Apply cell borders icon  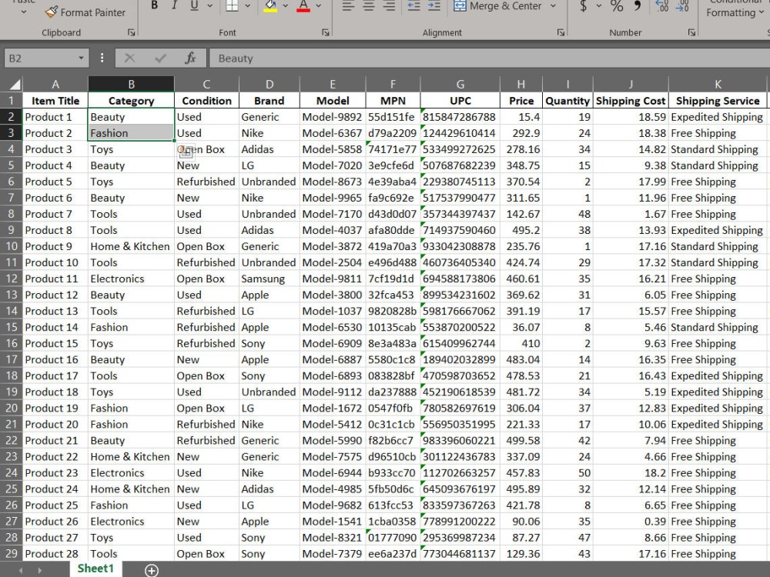tap(232, 6)
